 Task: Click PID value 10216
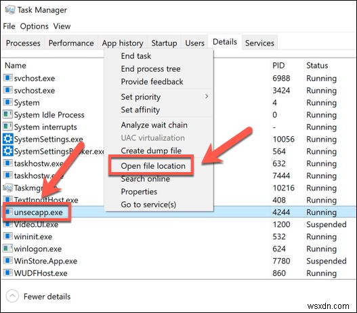coord(283,188)
